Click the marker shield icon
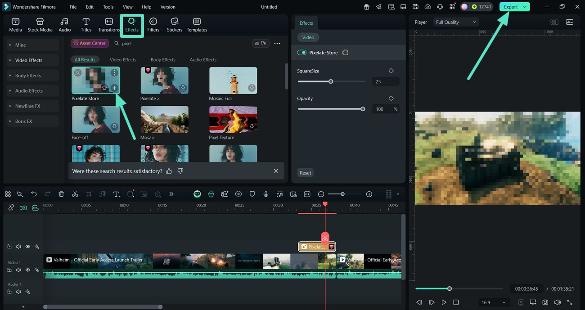The image size is (585, 310). 252,194
